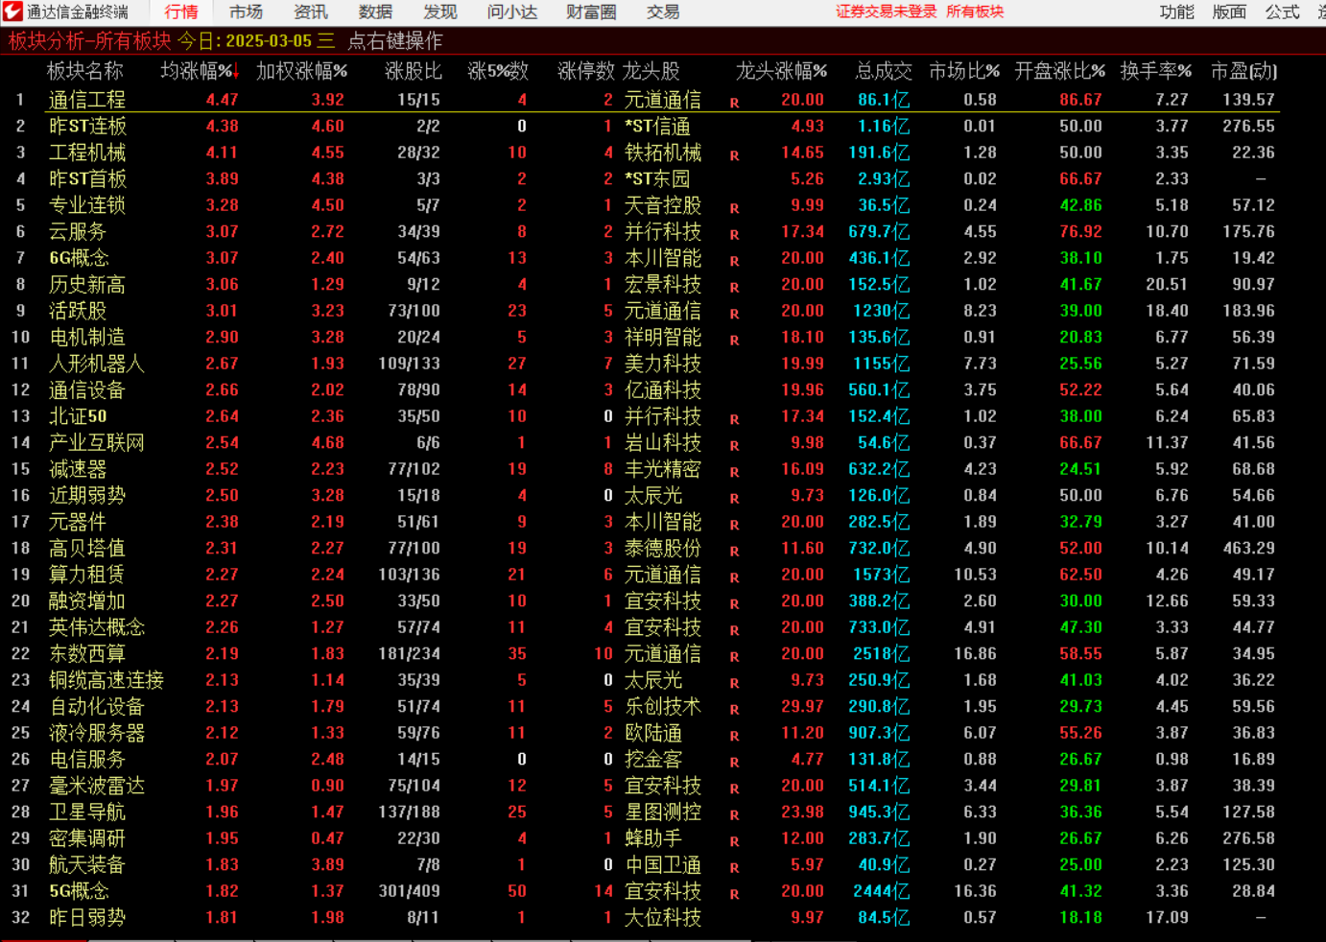This screenshot has height=942, width=1326.
Task: Click the 板块名称 column header
Action: coord(85,71)
